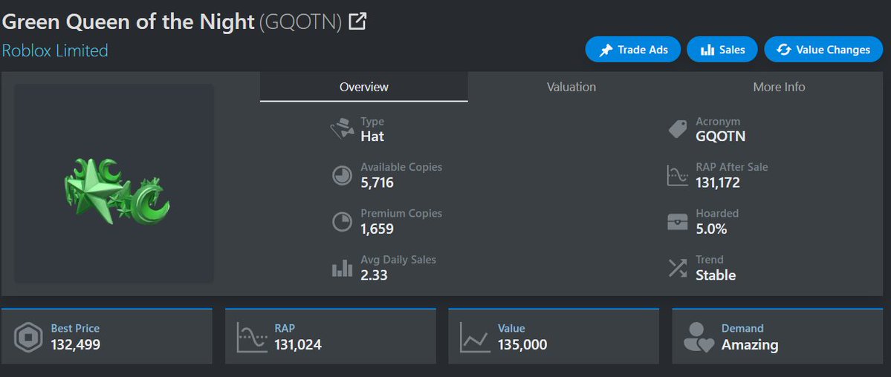Click the graph icon beside RAP After Sale

(x=677, y=175)
